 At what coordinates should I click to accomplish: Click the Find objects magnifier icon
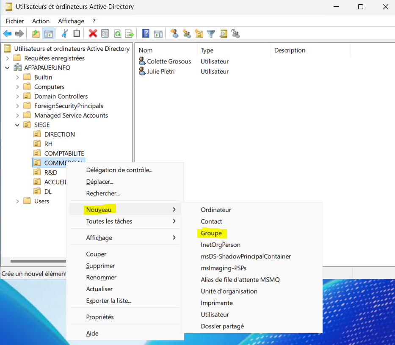pyautogui.click(x=223, y=34)
